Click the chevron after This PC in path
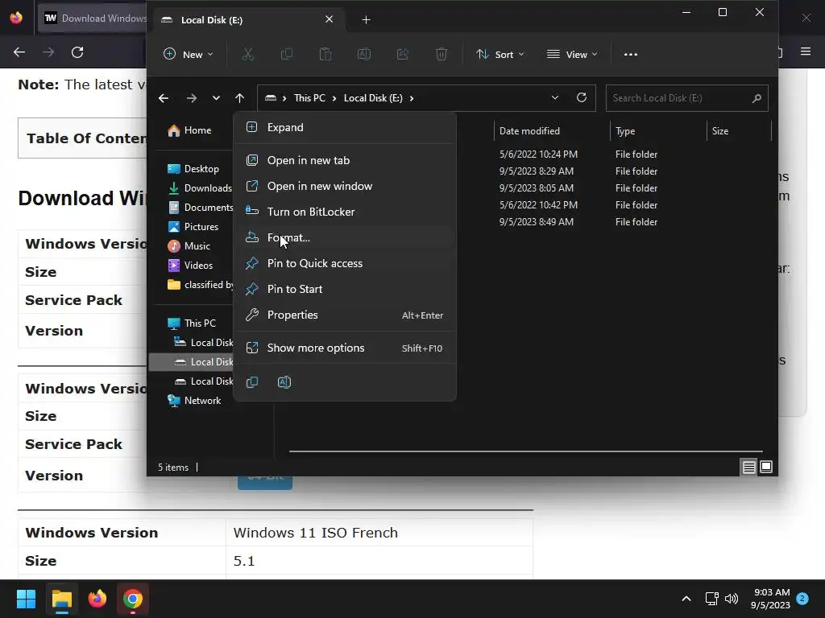 pyautogui.click(x=334, y=98)
